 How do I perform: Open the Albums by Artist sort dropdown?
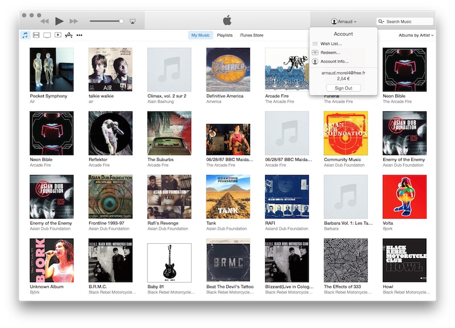click(416, 35)
